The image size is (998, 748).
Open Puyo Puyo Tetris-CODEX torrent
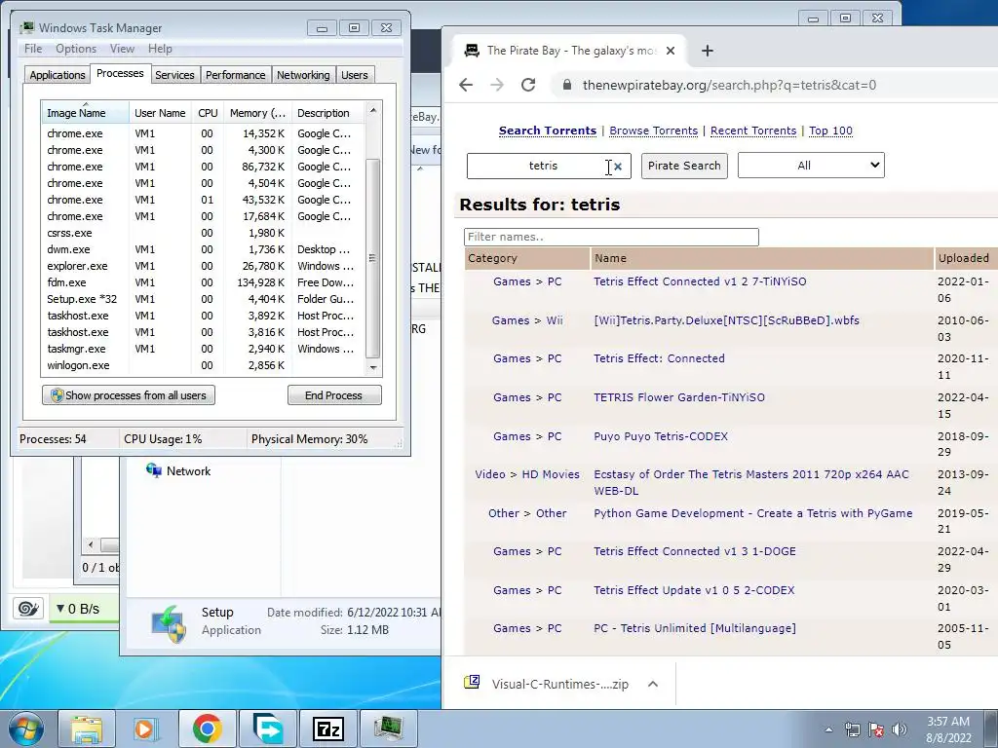coord(661,436)
